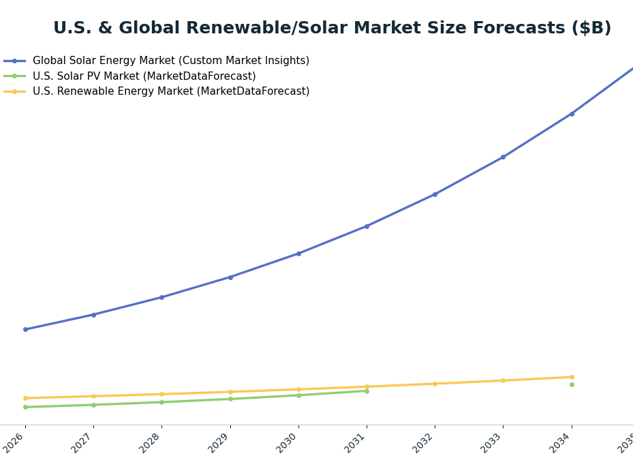Select the 2030 U.S. Renewable Energy point
The image size is (633, 475).
298,389
